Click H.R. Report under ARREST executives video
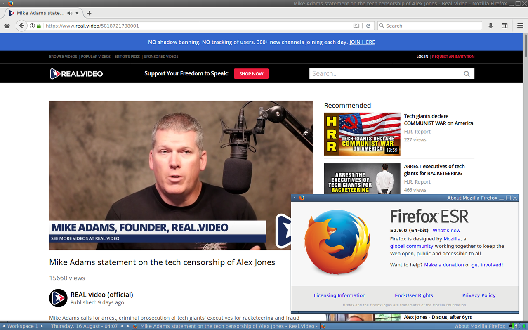 [417, 182]
